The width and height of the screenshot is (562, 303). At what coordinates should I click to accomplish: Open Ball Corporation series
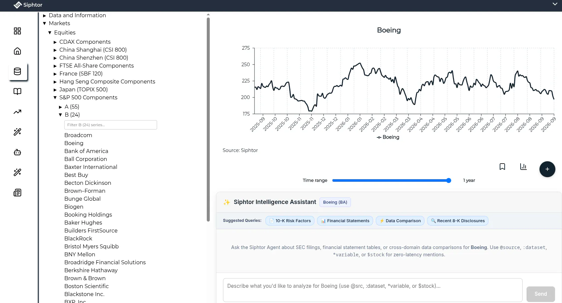[x=85, y=159]
